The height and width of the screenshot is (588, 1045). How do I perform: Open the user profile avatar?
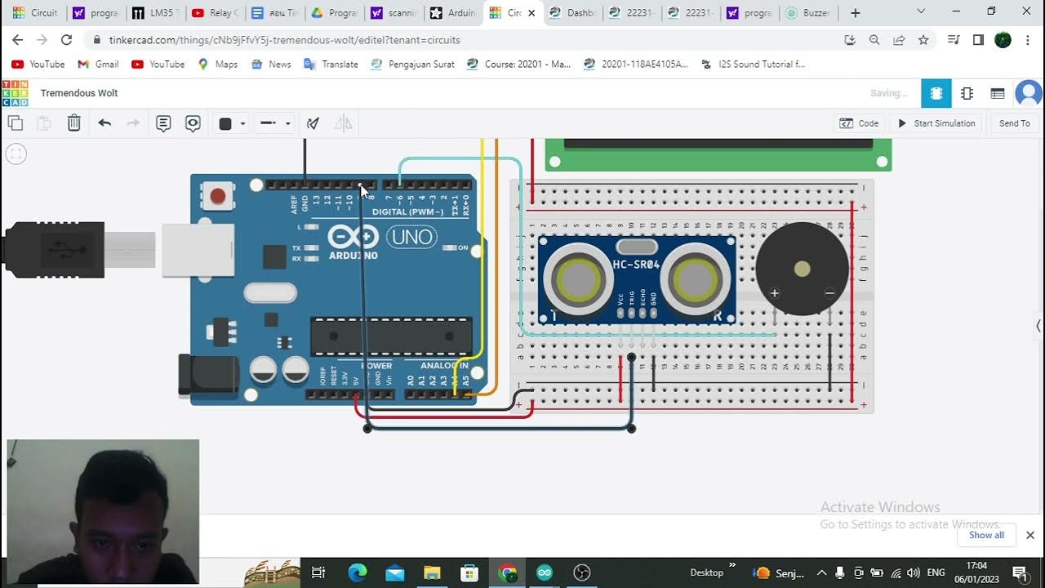[x=1029, y=93]
